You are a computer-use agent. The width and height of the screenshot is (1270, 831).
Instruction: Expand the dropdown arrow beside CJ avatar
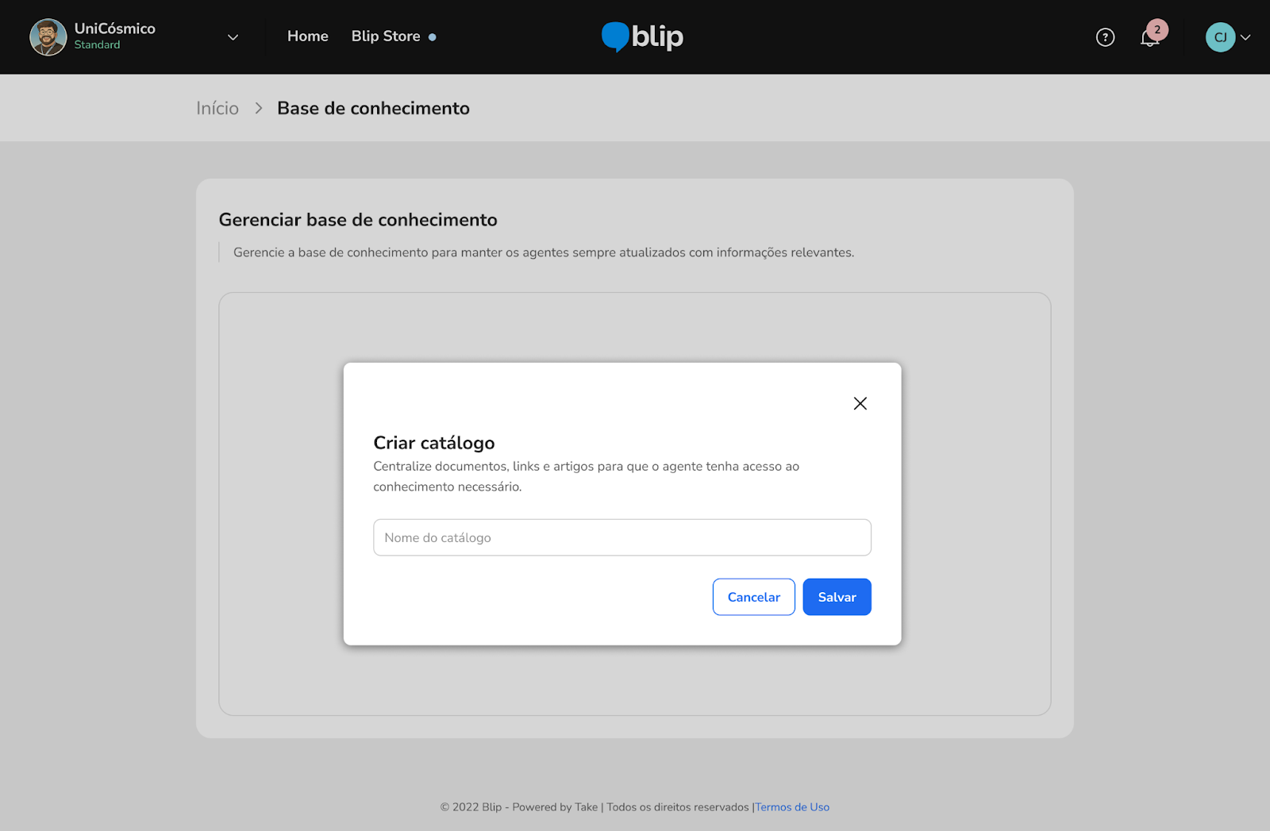coord(1245,37)
